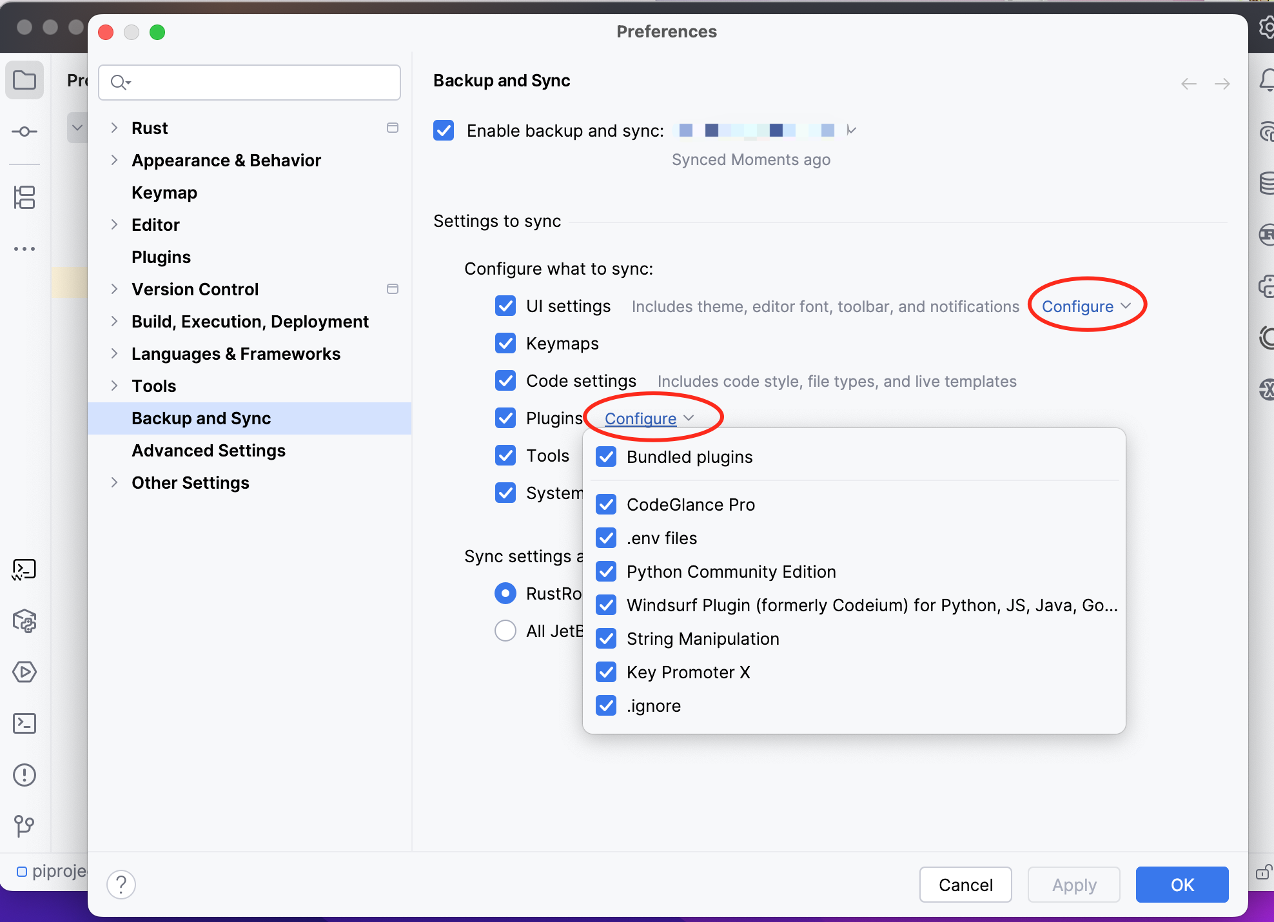1274x922 pixels.
Task: Open the Plugins settings page
Action: tap(161, 257)
